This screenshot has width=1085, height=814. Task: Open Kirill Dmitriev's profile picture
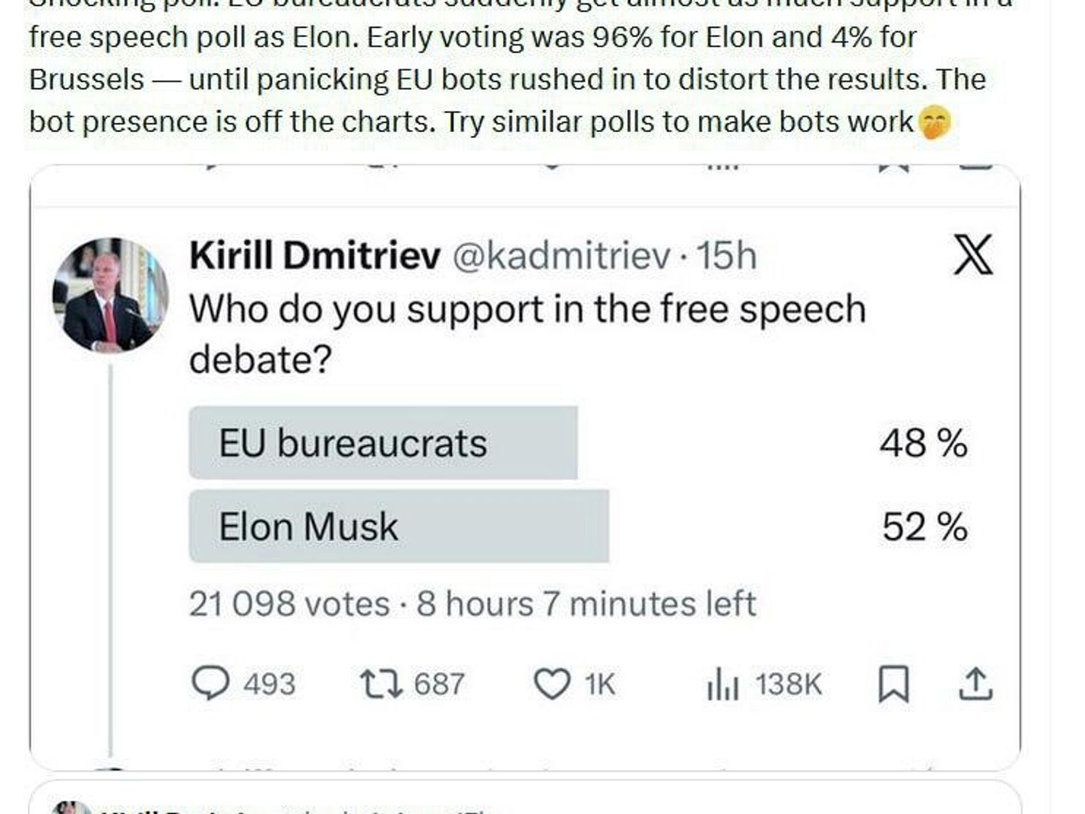pos(111,295)
